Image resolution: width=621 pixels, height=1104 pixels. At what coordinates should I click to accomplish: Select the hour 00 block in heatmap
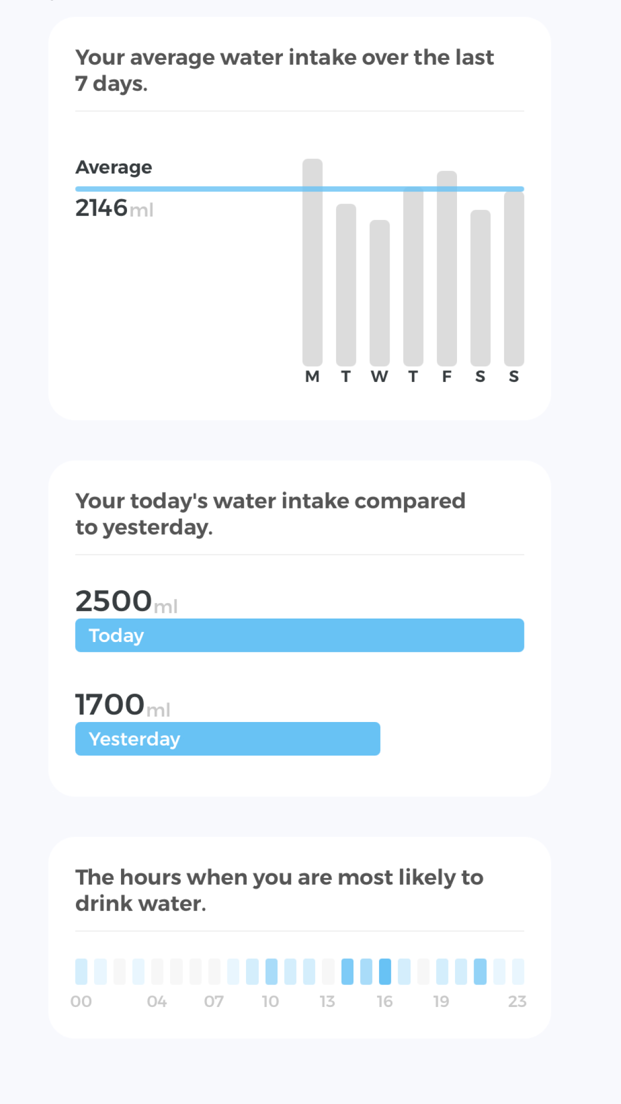pyautogui.click(x=81, y=971)
